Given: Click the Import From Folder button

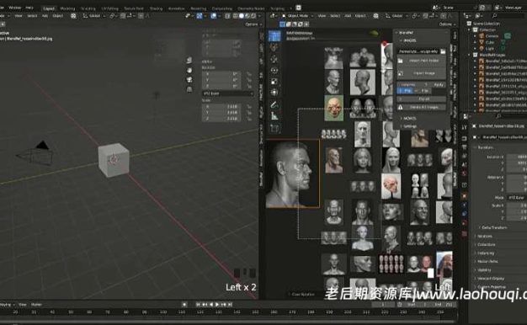Looking at the screenshot, I should (422, 61).
